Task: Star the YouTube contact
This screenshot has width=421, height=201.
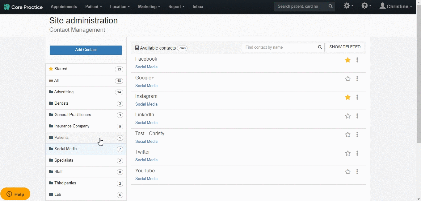Action: pyautogui.click(x=348, y=172)
